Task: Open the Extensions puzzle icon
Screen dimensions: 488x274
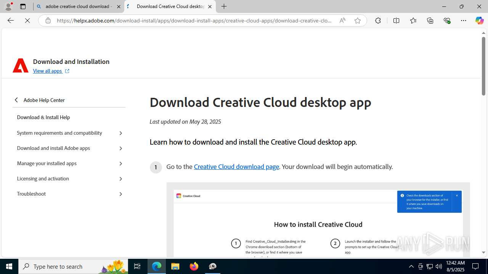Action: (378, 21)
